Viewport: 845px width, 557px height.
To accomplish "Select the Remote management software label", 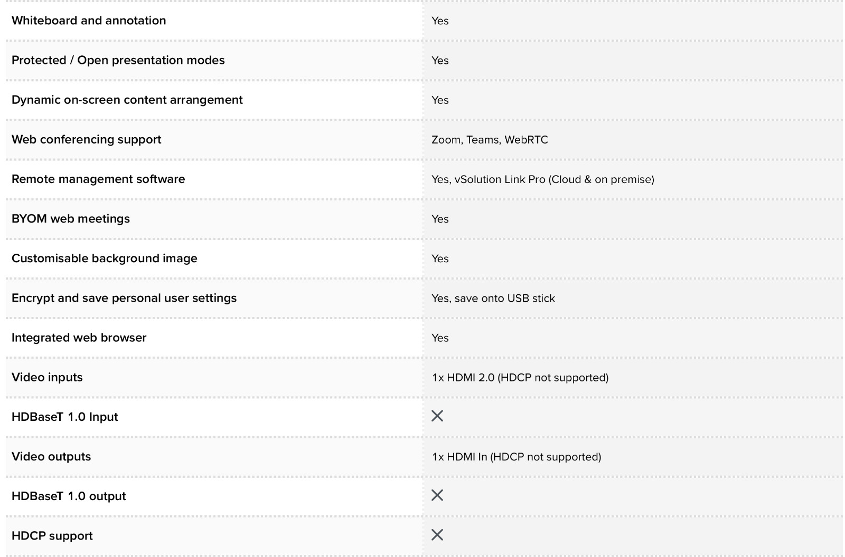I will point(98,179).
